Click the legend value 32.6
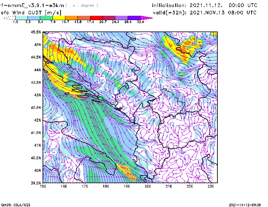This screenshot has height=207, width=268. tap(140, 22)
